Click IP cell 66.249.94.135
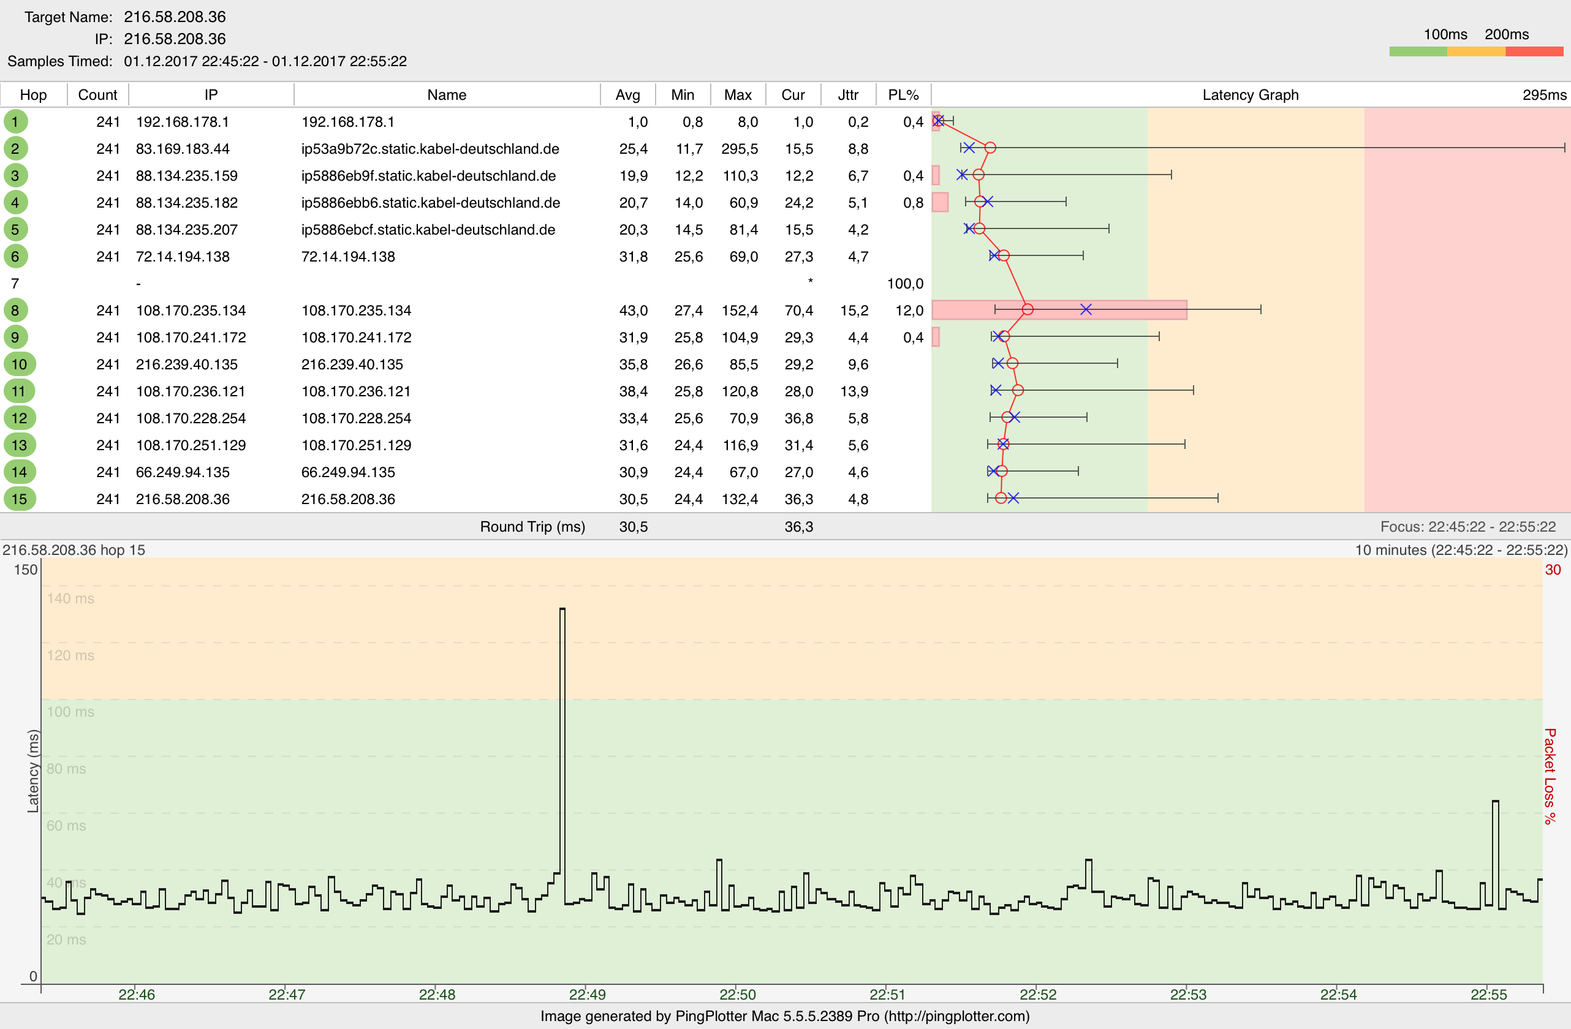This screenshot has height=1029, width=1571. pos(182,472)
